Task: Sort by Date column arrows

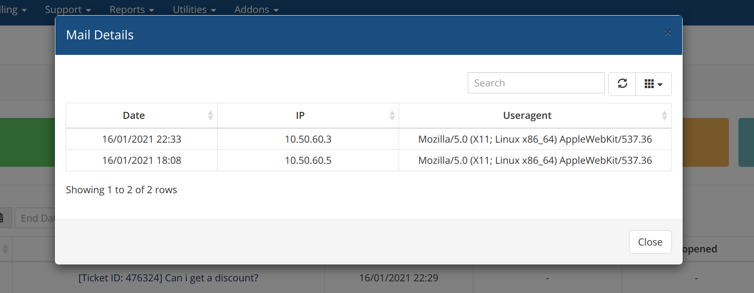Action: (211, 115)
